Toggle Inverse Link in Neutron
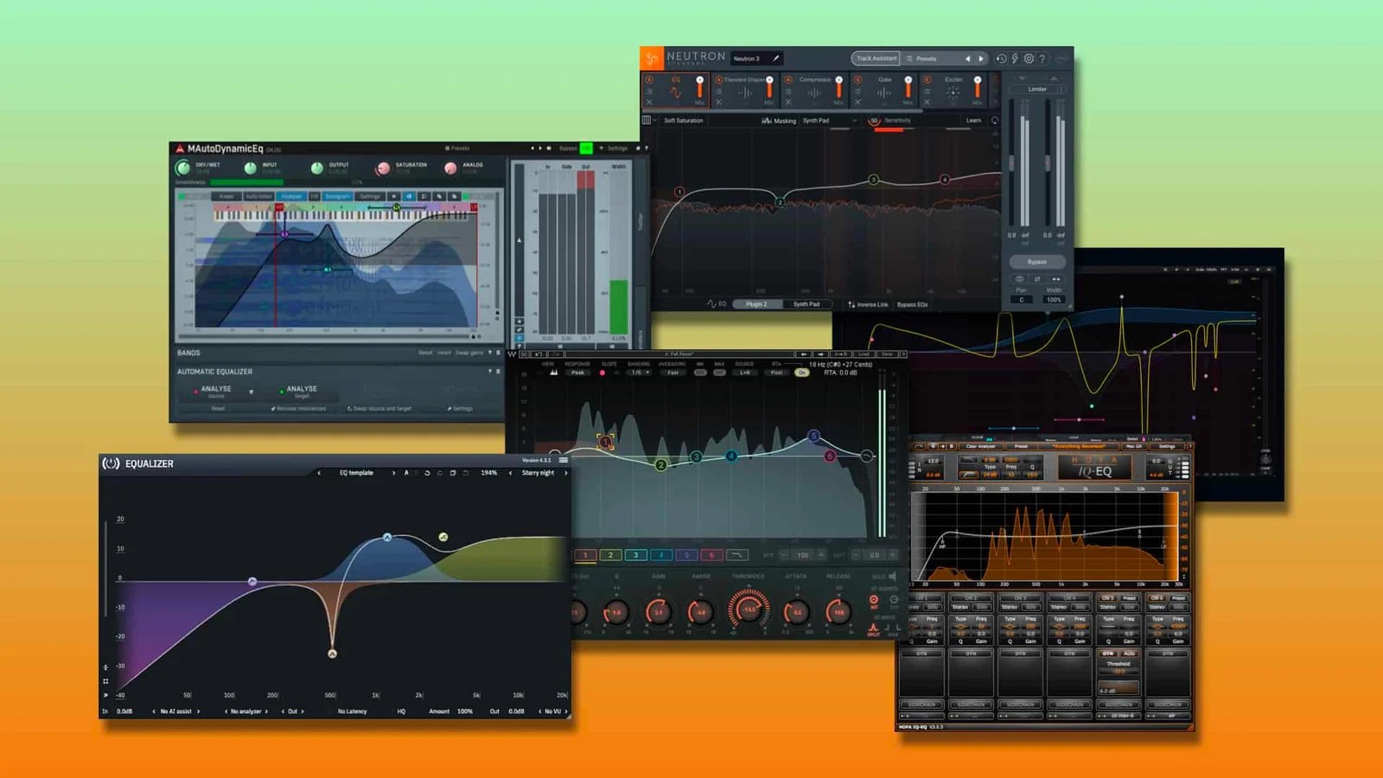 870,304
